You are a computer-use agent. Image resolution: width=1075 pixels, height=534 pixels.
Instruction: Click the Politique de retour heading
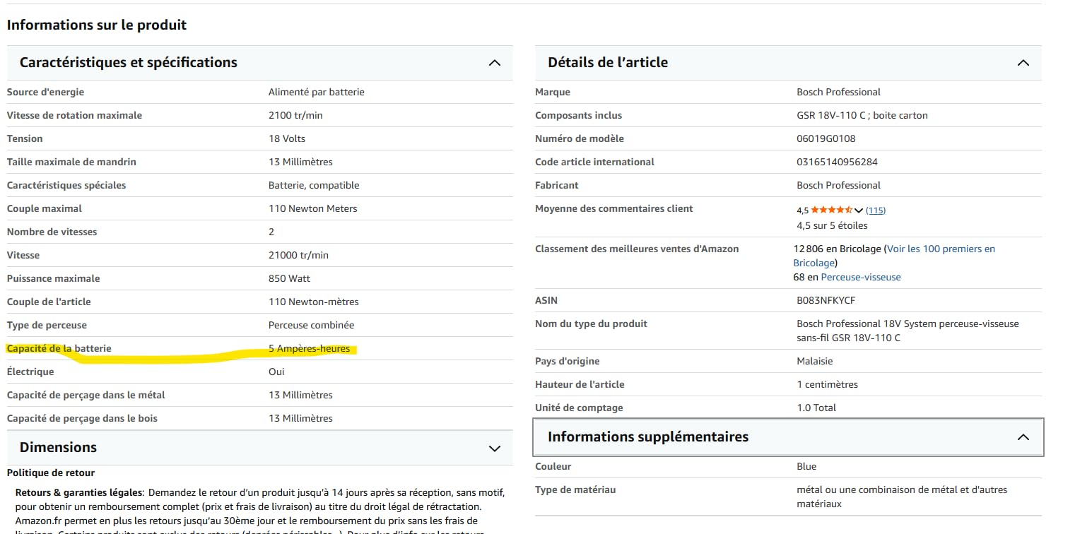[x=51, y=473]
